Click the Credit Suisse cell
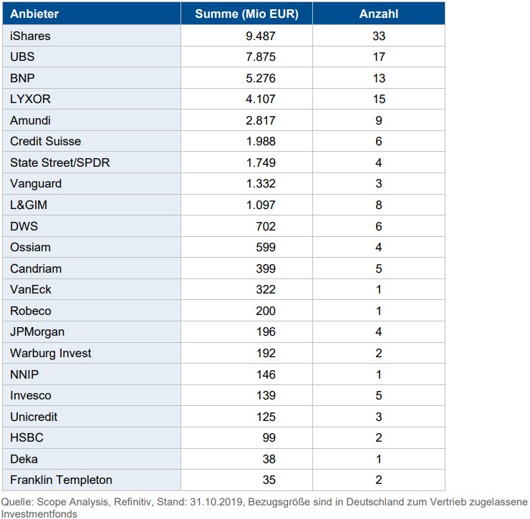The height and width of the screenshot is (519, 530). pyautogui.click(x=45, y=141)
